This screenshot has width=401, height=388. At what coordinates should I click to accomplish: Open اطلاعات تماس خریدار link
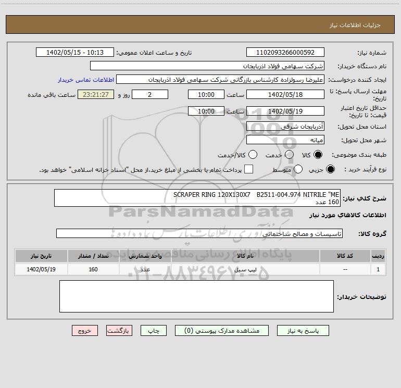86,80
